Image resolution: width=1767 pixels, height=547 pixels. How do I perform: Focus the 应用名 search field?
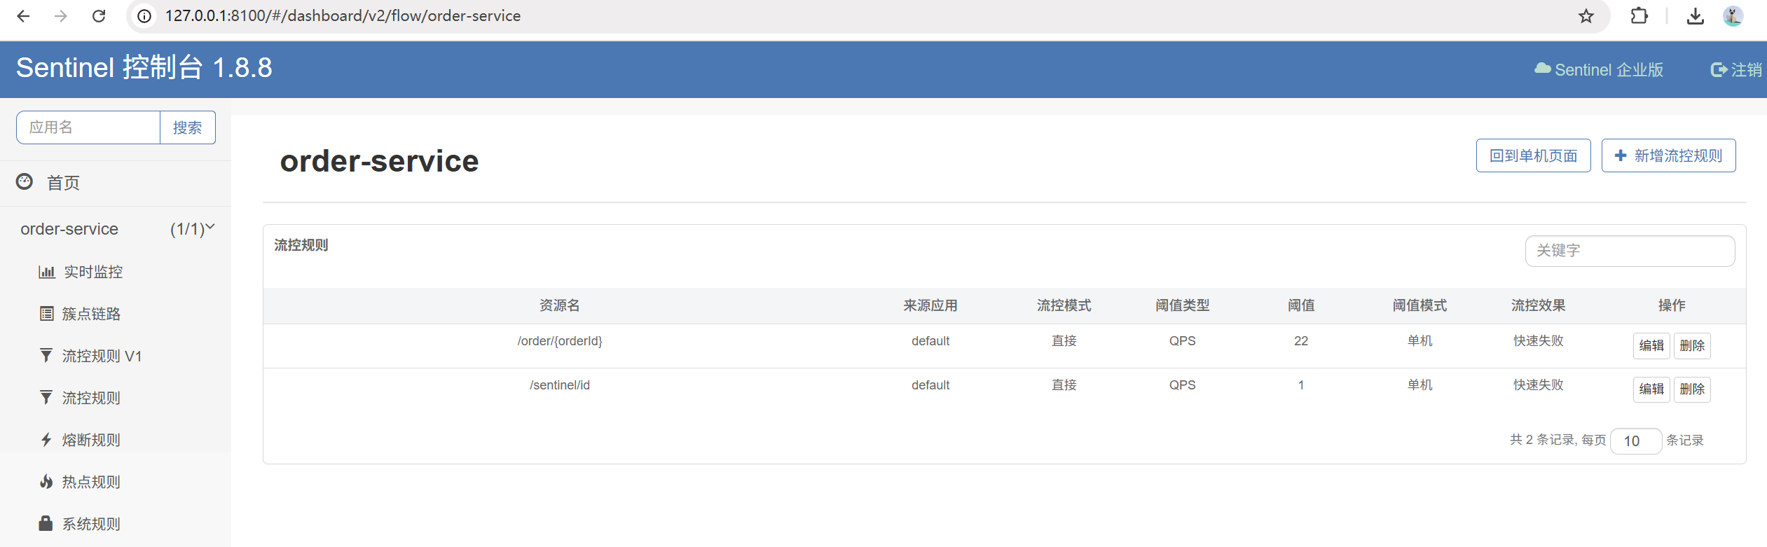tap(88, 127)
